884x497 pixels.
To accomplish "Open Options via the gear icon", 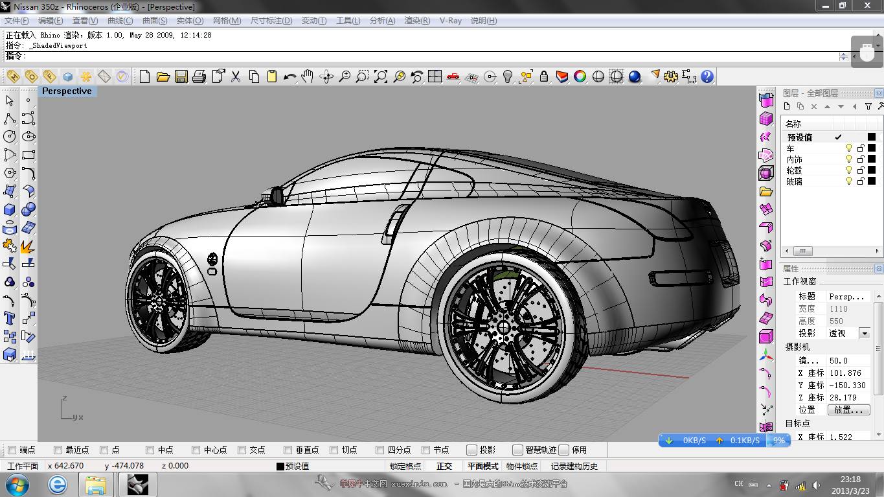I will click(x=671, y=76).
